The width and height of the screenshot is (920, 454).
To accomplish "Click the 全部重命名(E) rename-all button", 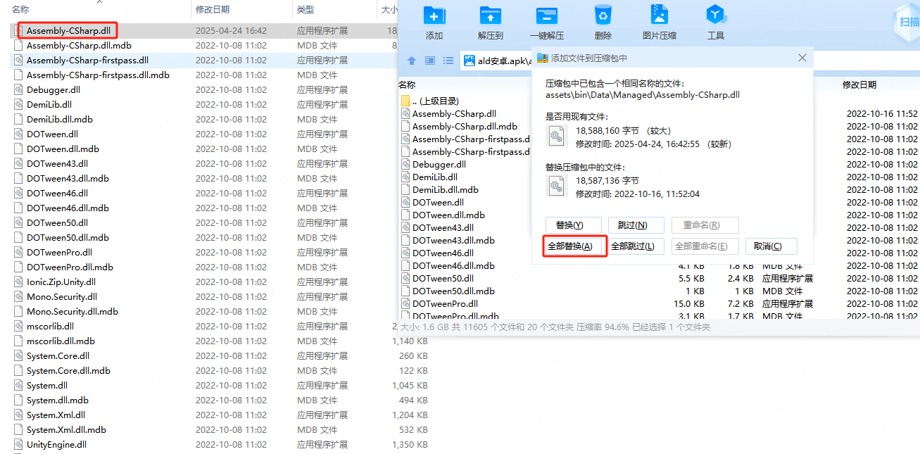I will (x=705, y=246).
